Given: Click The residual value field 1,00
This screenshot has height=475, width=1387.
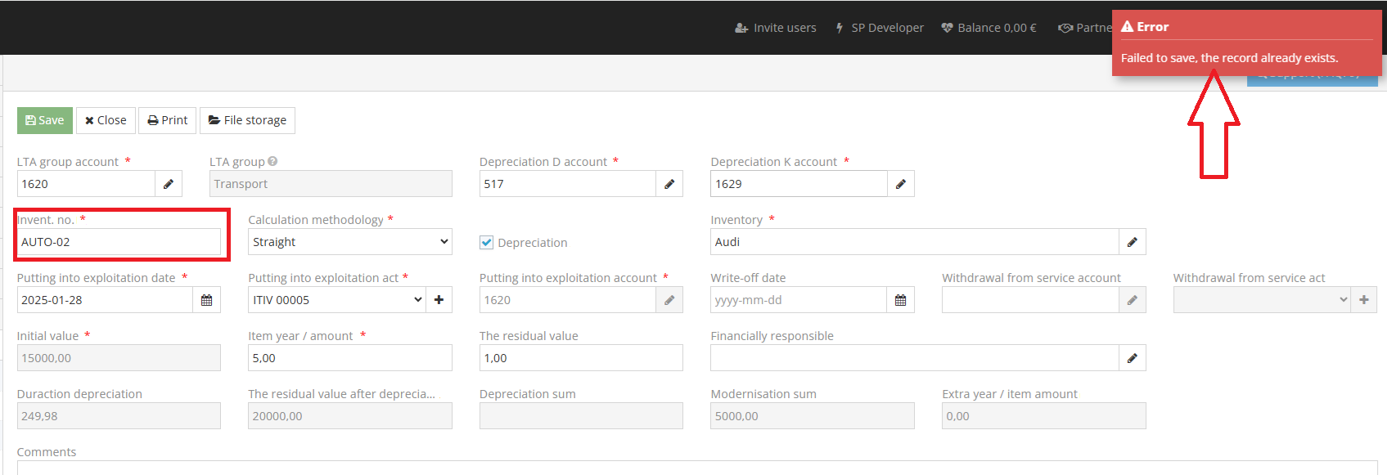Looking at the screenshot, I should (x=581, y=358).
